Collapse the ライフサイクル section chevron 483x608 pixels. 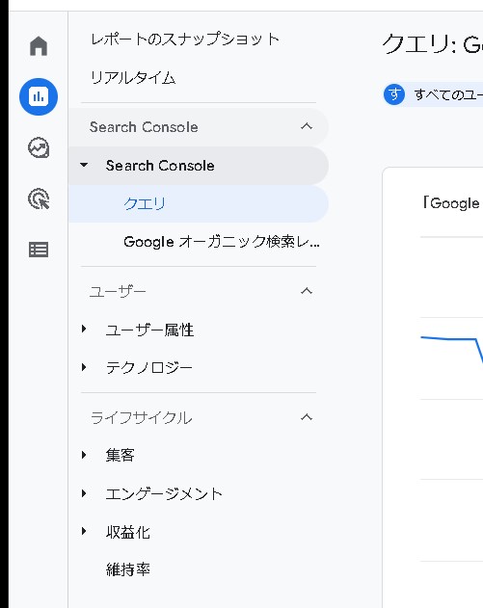(307, 417)
